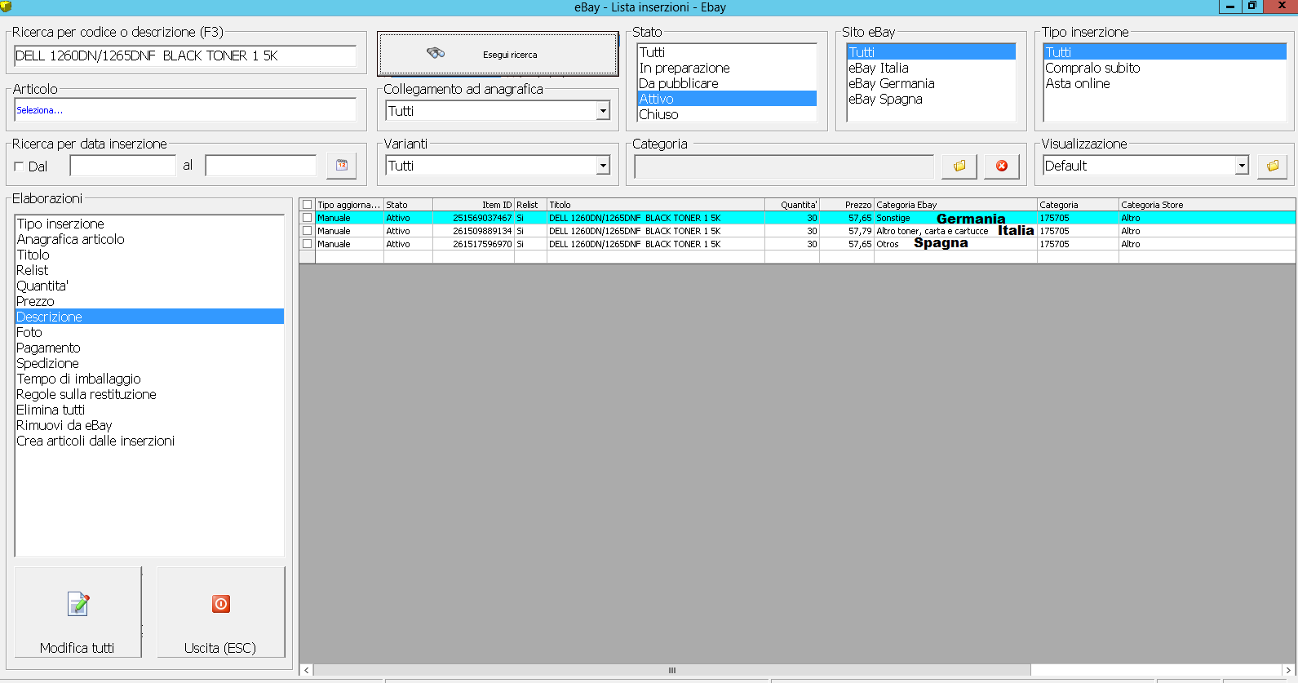Click the Modifica tutti edit icon

(78, 604)
